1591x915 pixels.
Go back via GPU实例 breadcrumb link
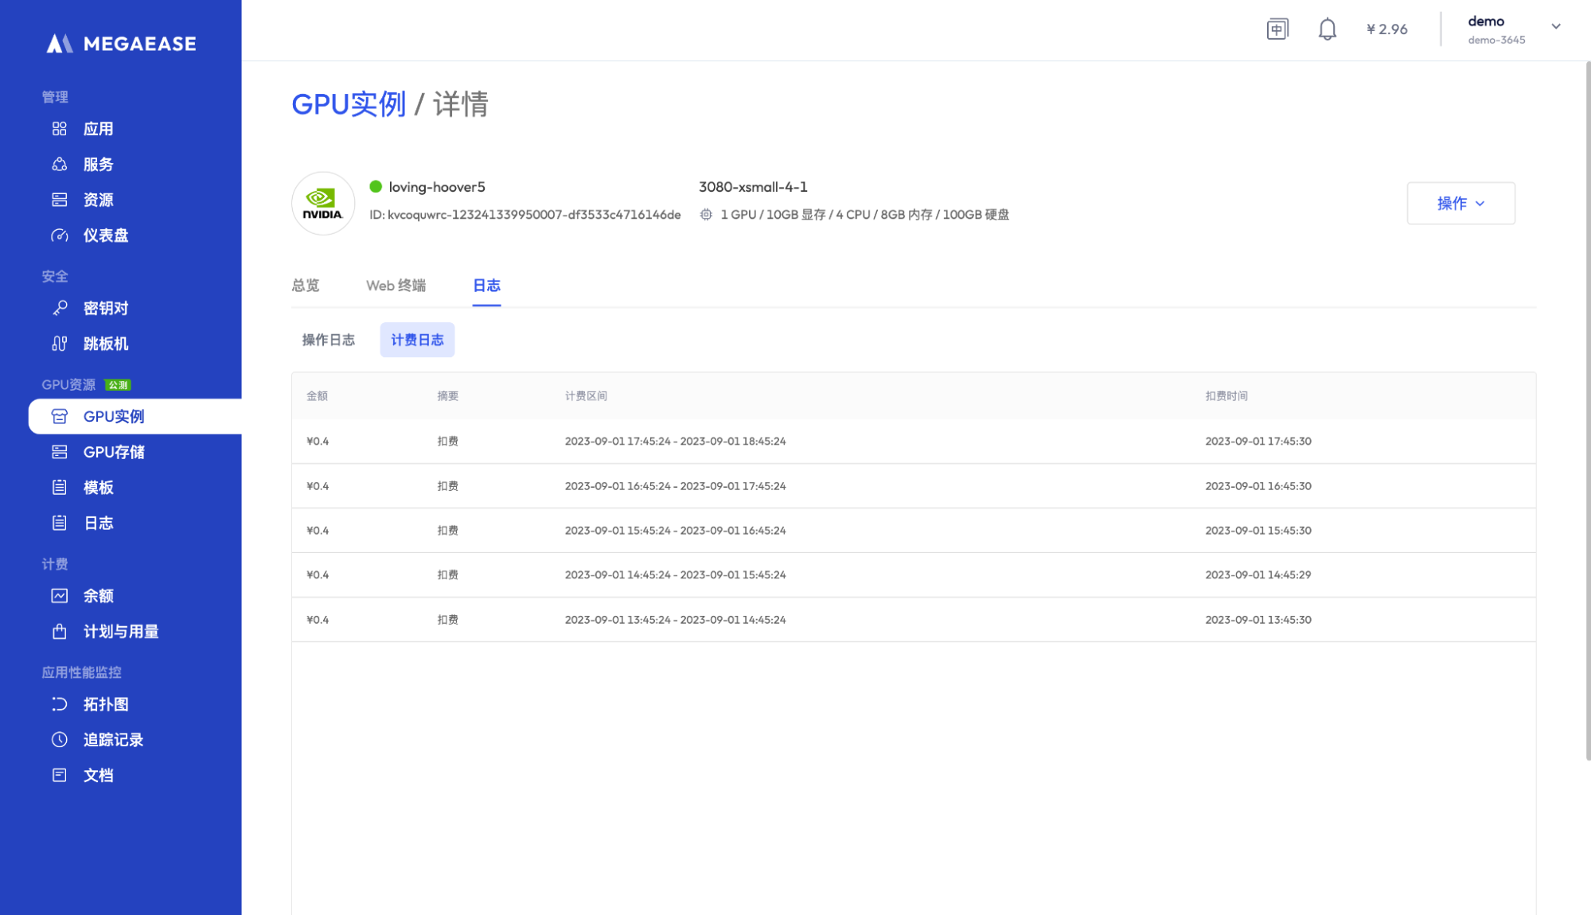click(349, 104)
